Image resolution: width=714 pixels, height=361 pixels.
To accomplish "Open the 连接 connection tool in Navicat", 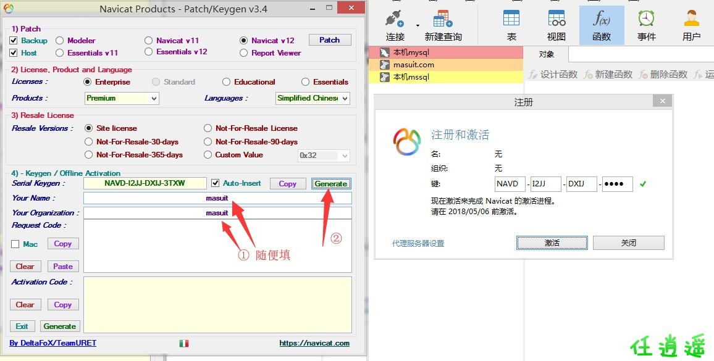I will pos(395,25).
